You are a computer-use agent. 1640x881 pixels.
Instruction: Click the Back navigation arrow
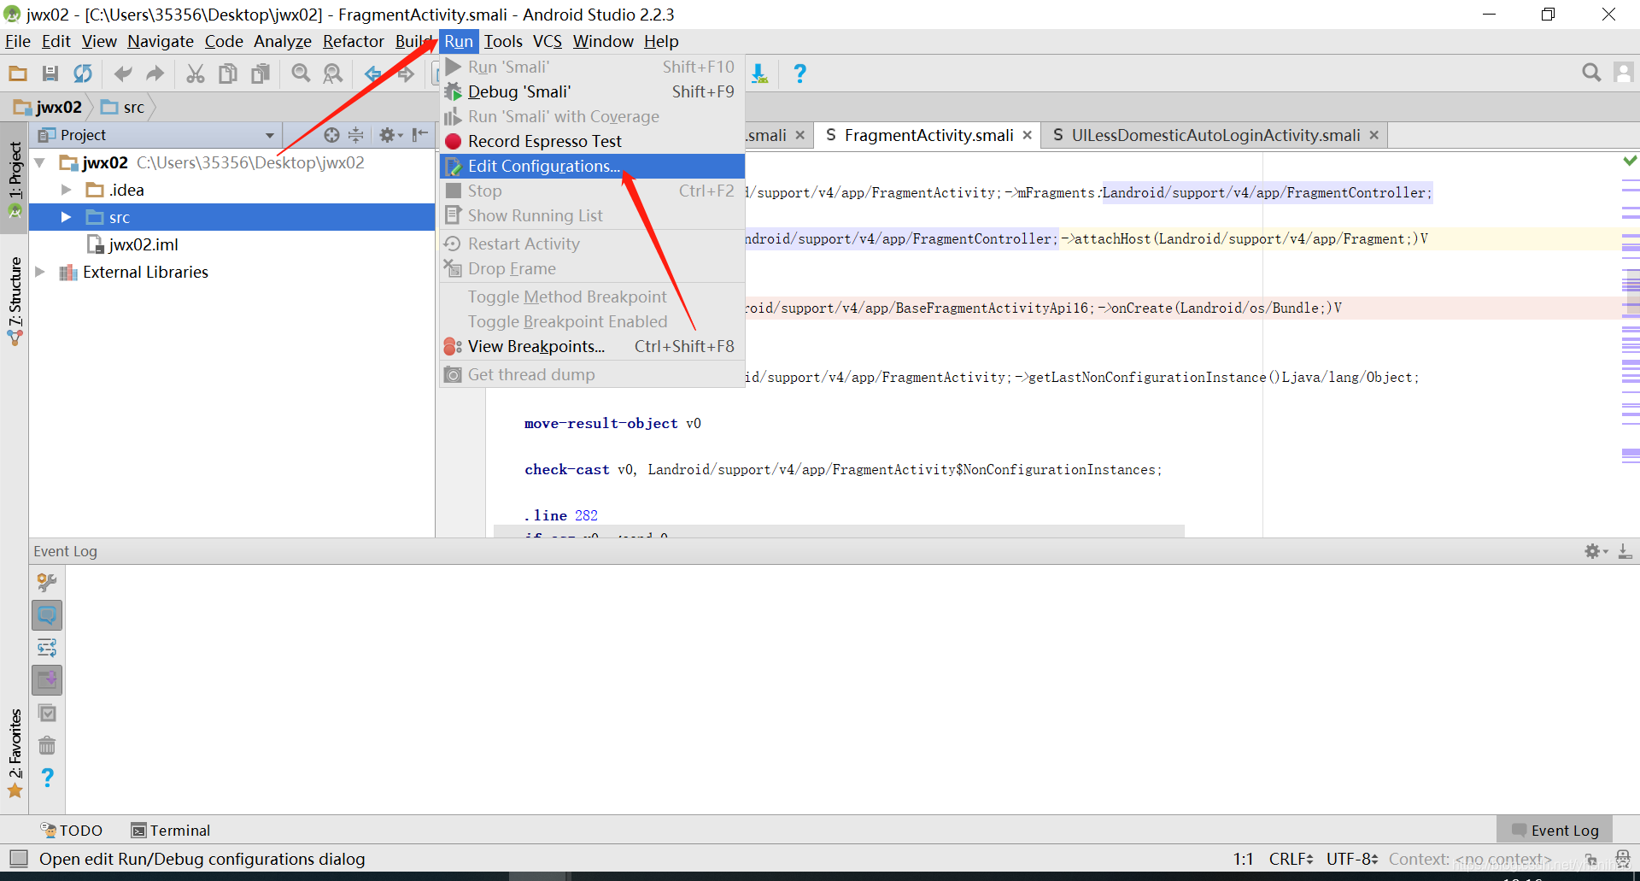(373, 73)
